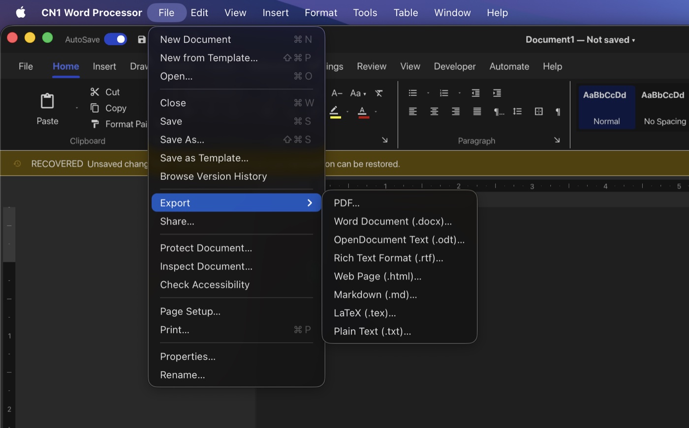The width and height of the screenshot is (689, 428).
Task: Select New Document in File menu
Action: (x=236, y=39)
